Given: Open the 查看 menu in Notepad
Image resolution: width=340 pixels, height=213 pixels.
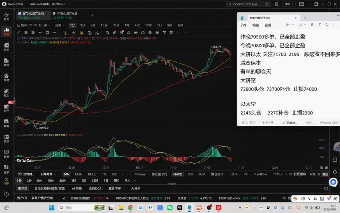Looking at the screenshot, I should coord(268,25).
